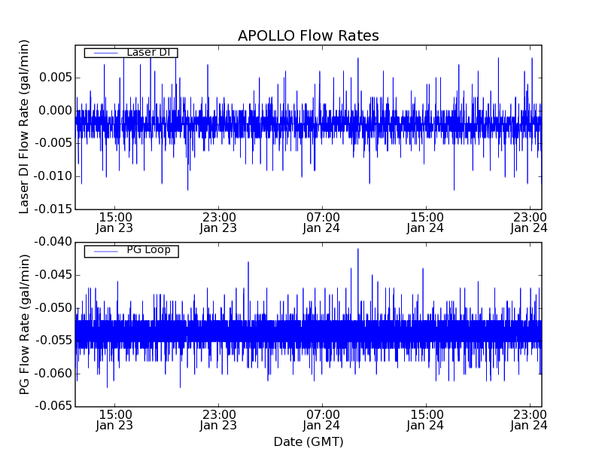Click the 0.005 y-axis tick label
The width and height of the screenshot is (602, 452).
tap(55, 78)
